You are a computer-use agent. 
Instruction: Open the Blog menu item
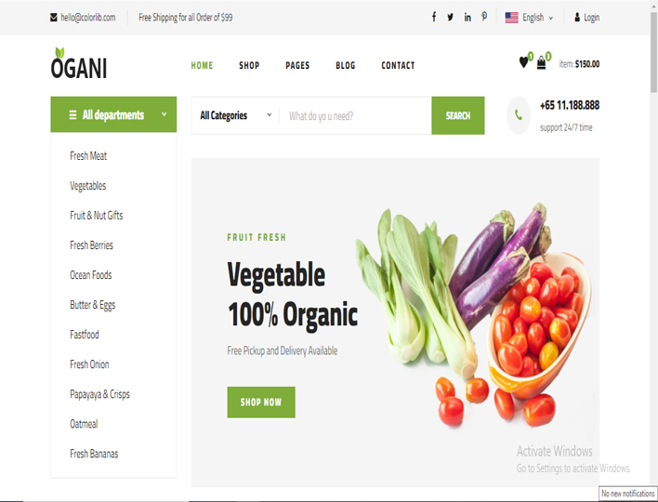tap(346, 65)
